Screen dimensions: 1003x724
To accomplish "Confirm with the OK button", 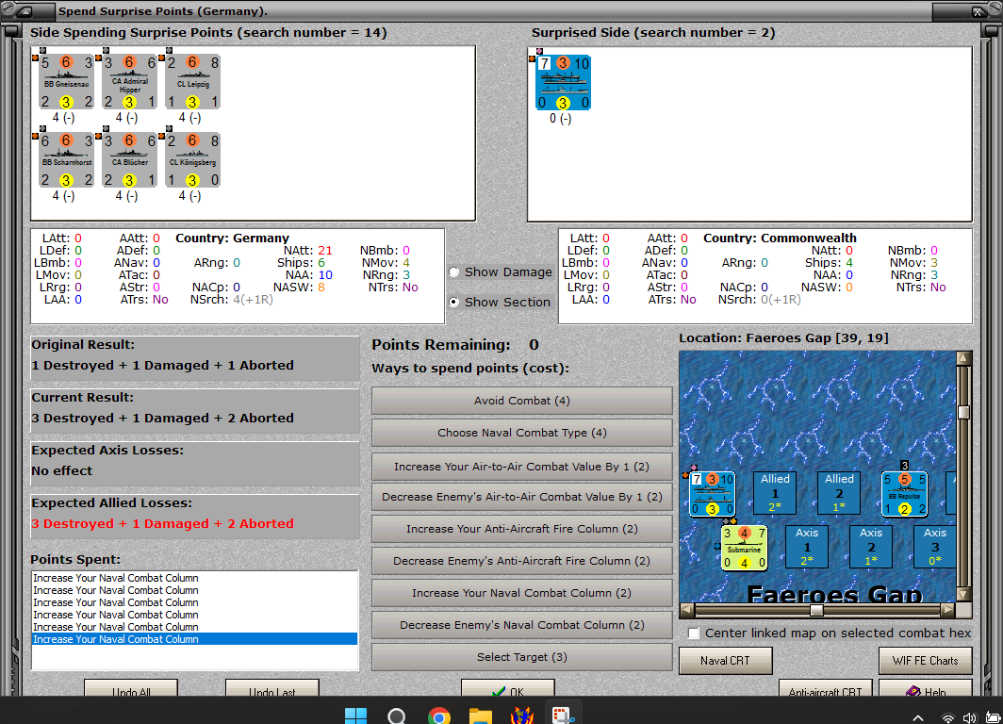I will pos(508,688).
